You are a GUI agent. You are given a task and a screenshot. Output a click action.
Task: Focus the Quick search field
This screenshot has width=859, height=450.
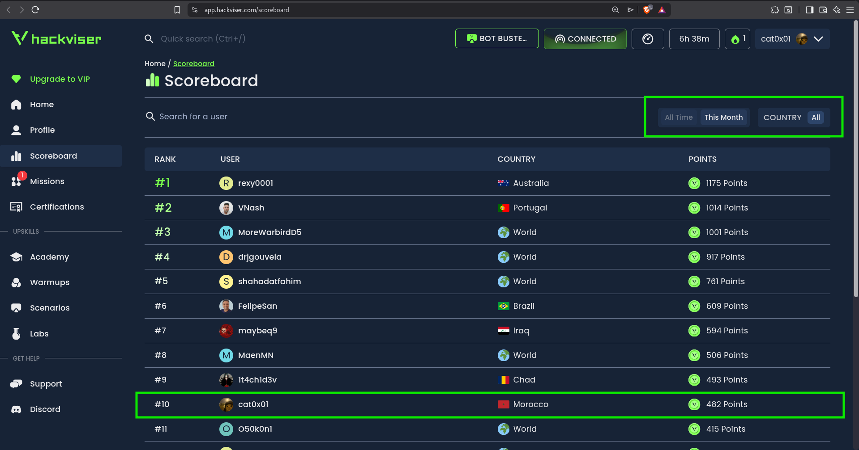pyautogui.click(x=203, y=39)
